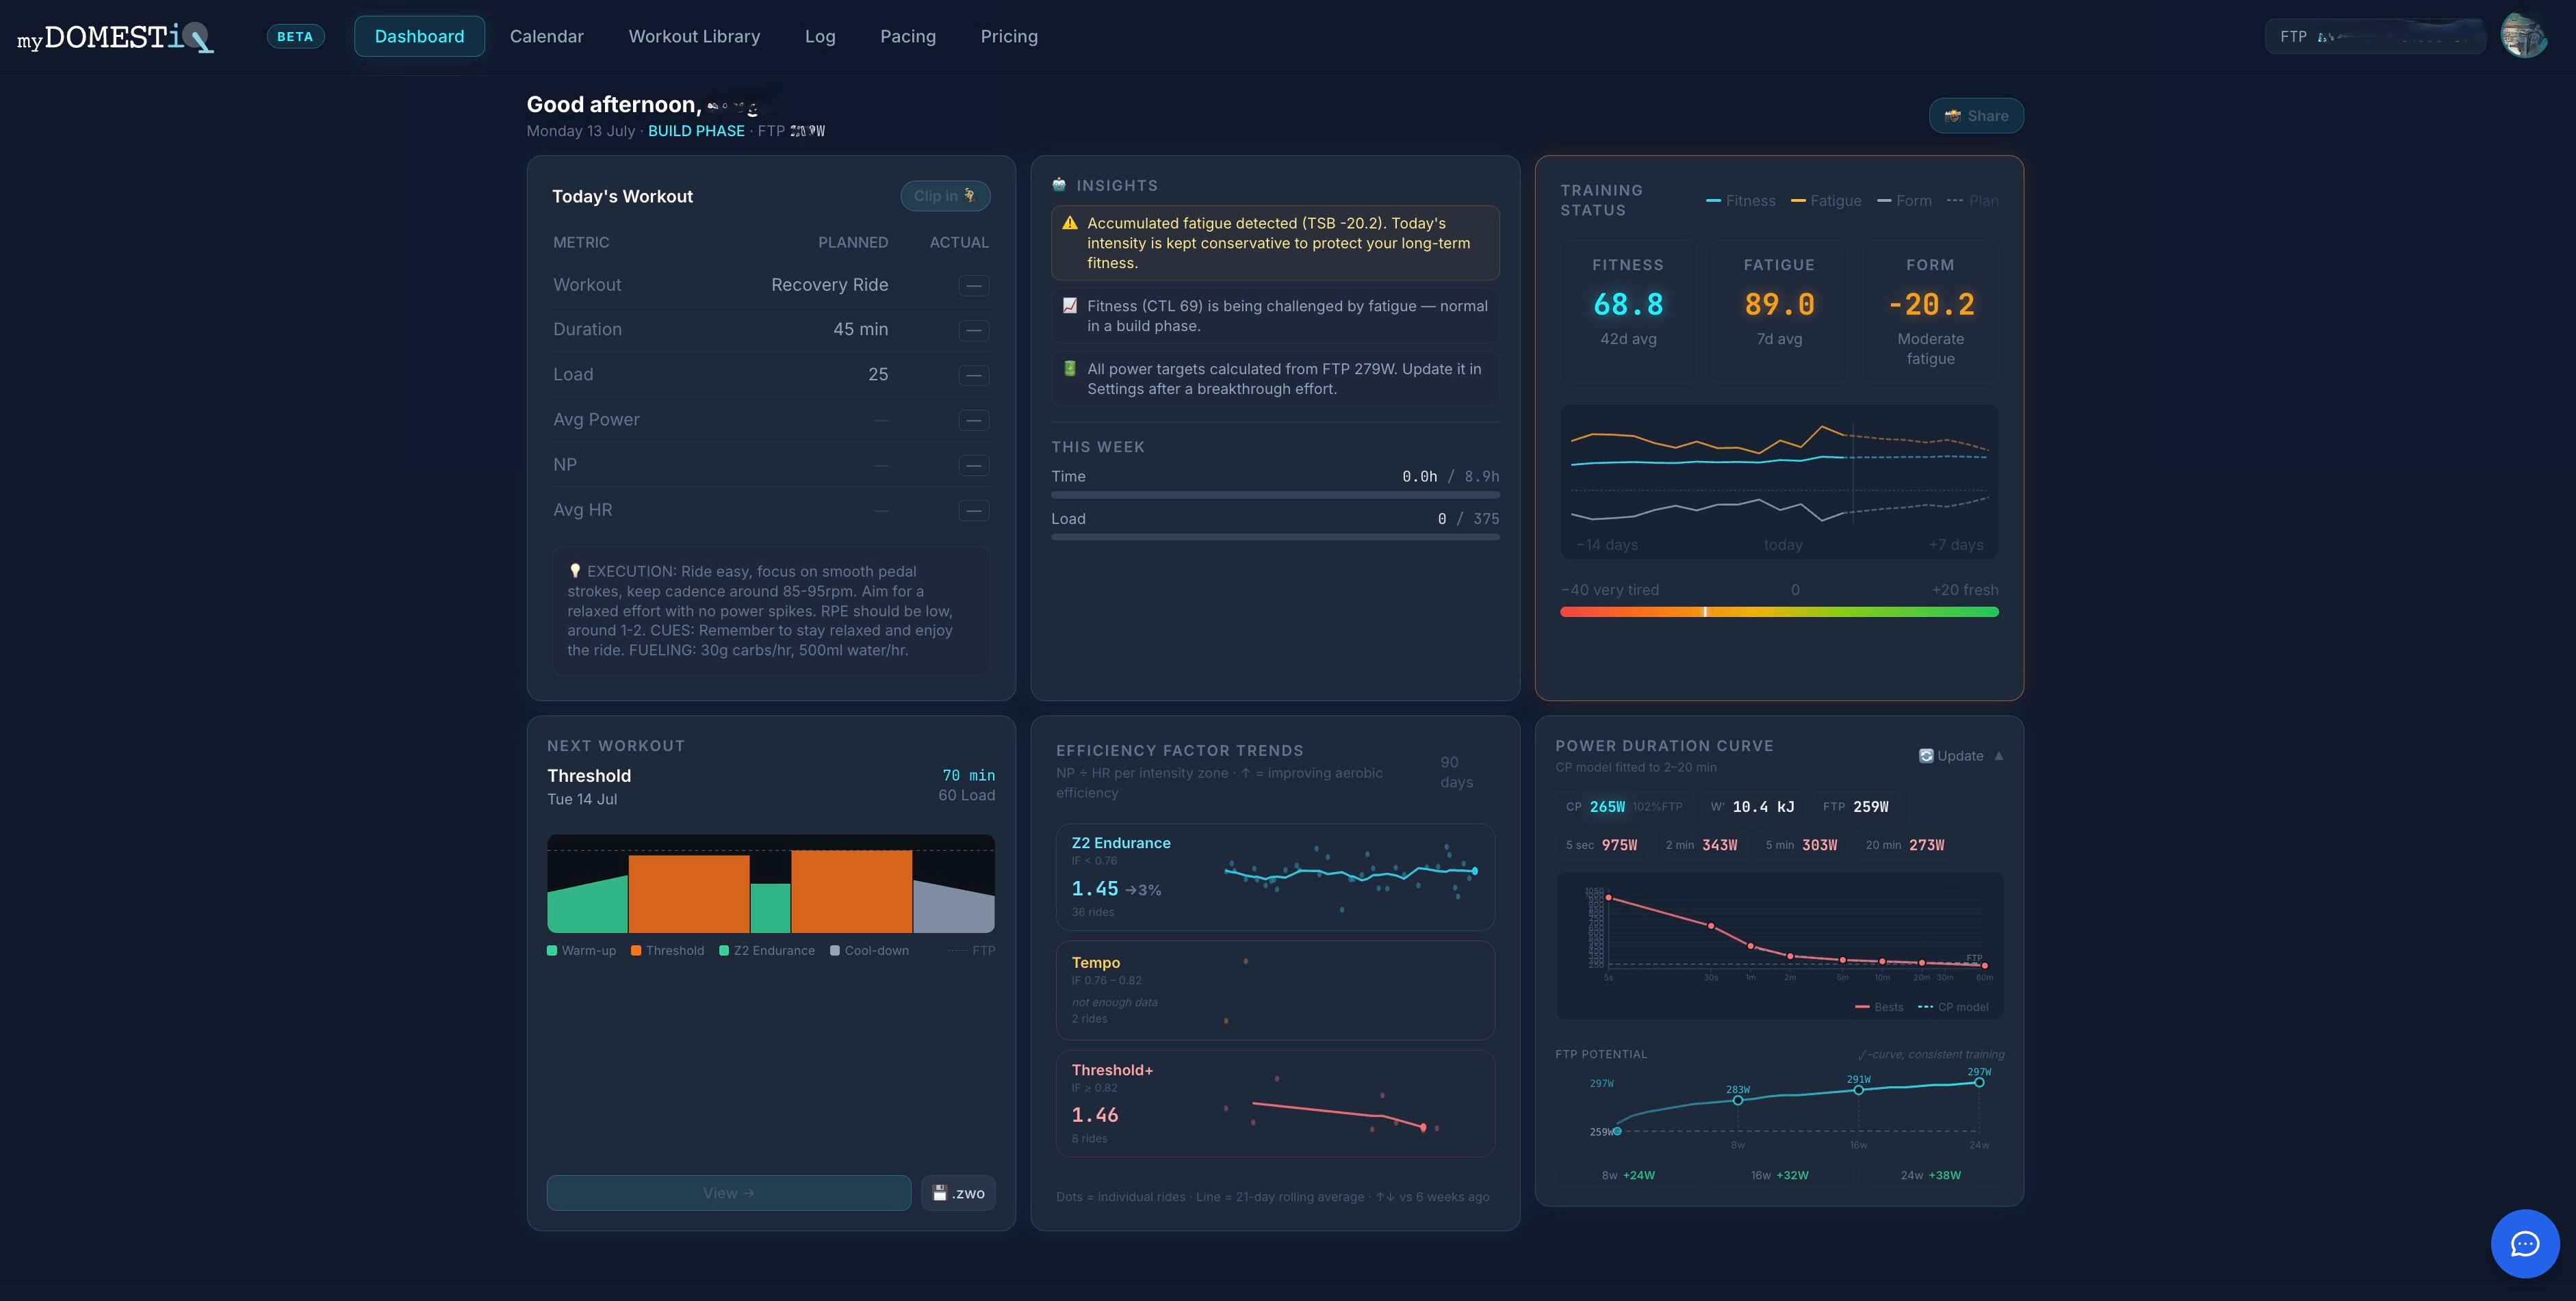Download the .zwo workout file
This screenshot has height=1301, width=2576.
coord(958,1193)
